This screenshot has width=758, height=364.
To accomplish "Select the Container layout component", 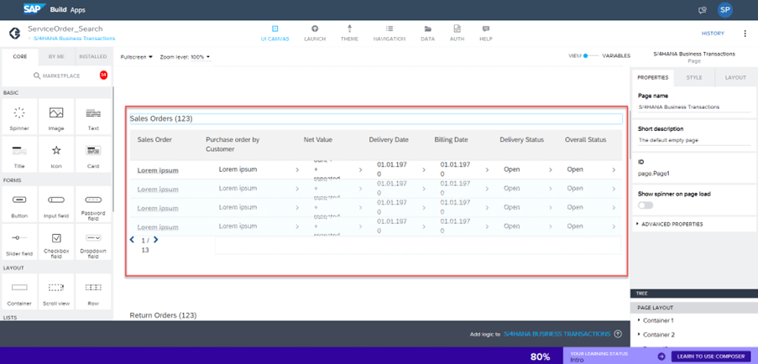I will 19,292.
